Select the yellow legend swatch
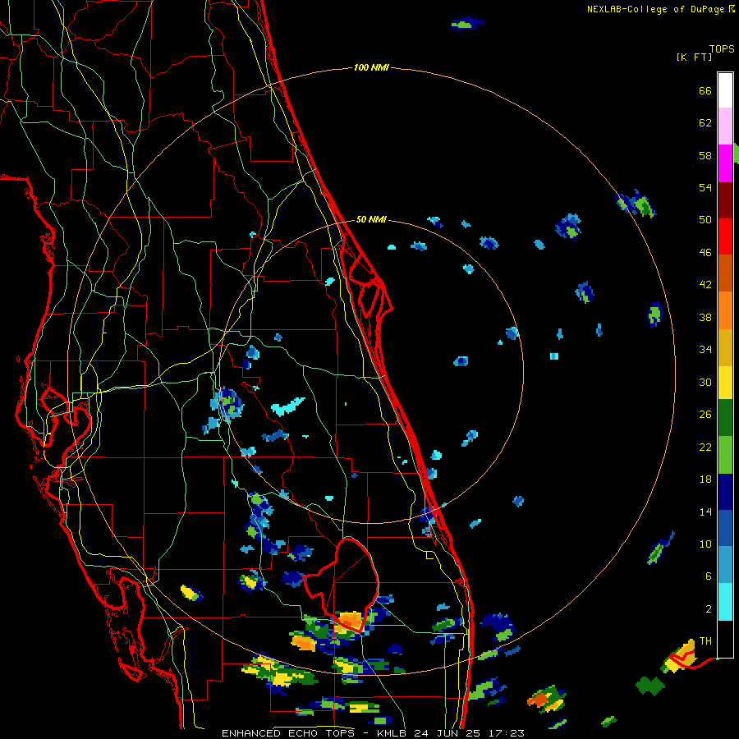This screenshot has height=739, width=739. click(725, 382)
